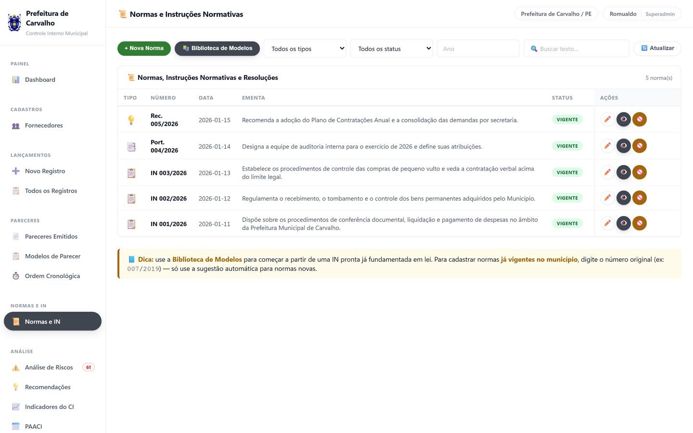Click the clipboard type icon for IN 003/2026
The height and width of the screenshot is (433, 693).
tap(131, 173)
